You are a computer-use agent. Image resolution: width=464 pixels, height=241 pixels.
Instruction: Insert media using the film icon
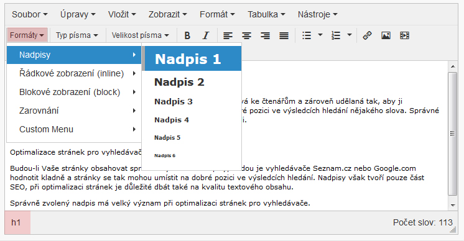(404, 35)
